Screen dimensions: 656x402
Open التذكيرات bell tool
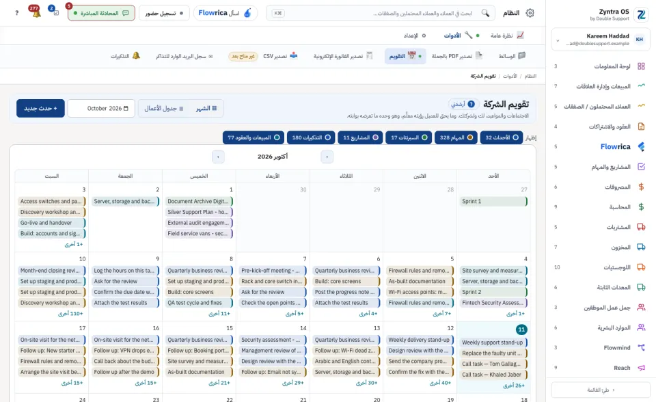(126, 55)
